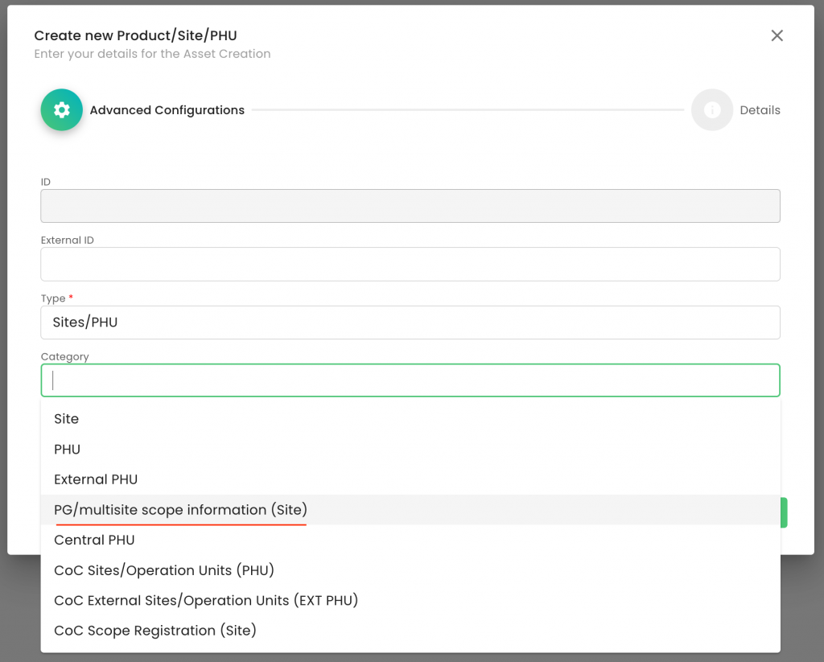Pick CoC External Sites/Operation Units (EXT PHU)
824x662 pixels.
tap(206, 600)
